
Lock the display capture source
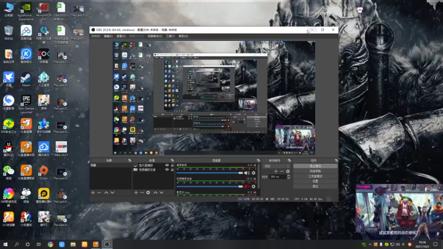(172, 165)
